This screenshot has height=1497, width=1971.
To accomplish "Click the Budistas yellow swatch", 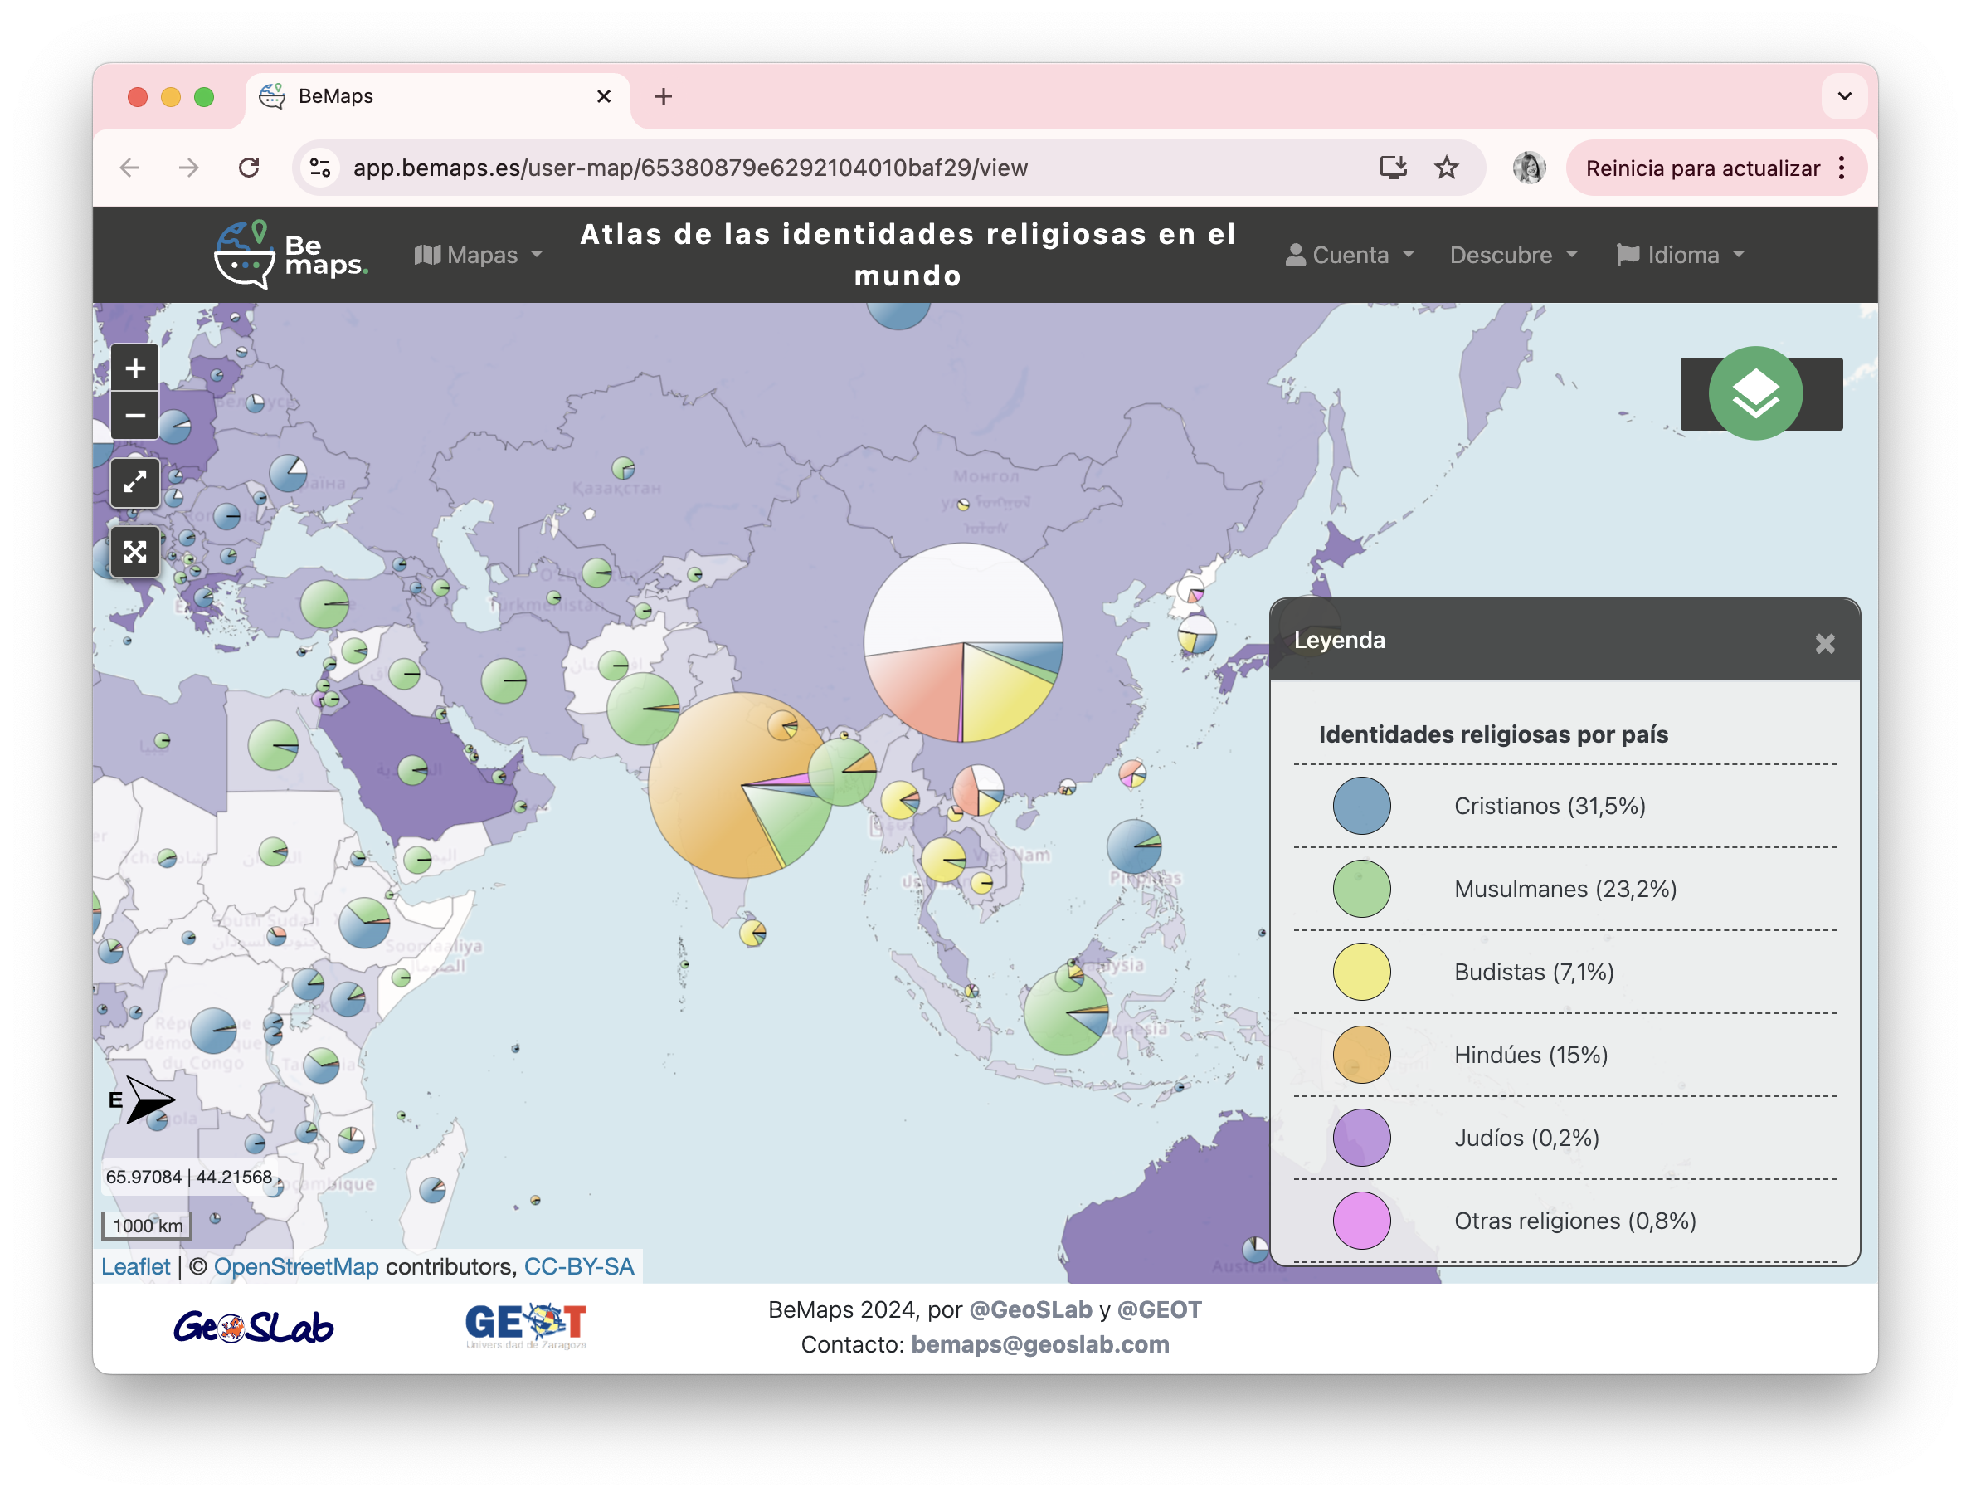I will pos(1360,972).
